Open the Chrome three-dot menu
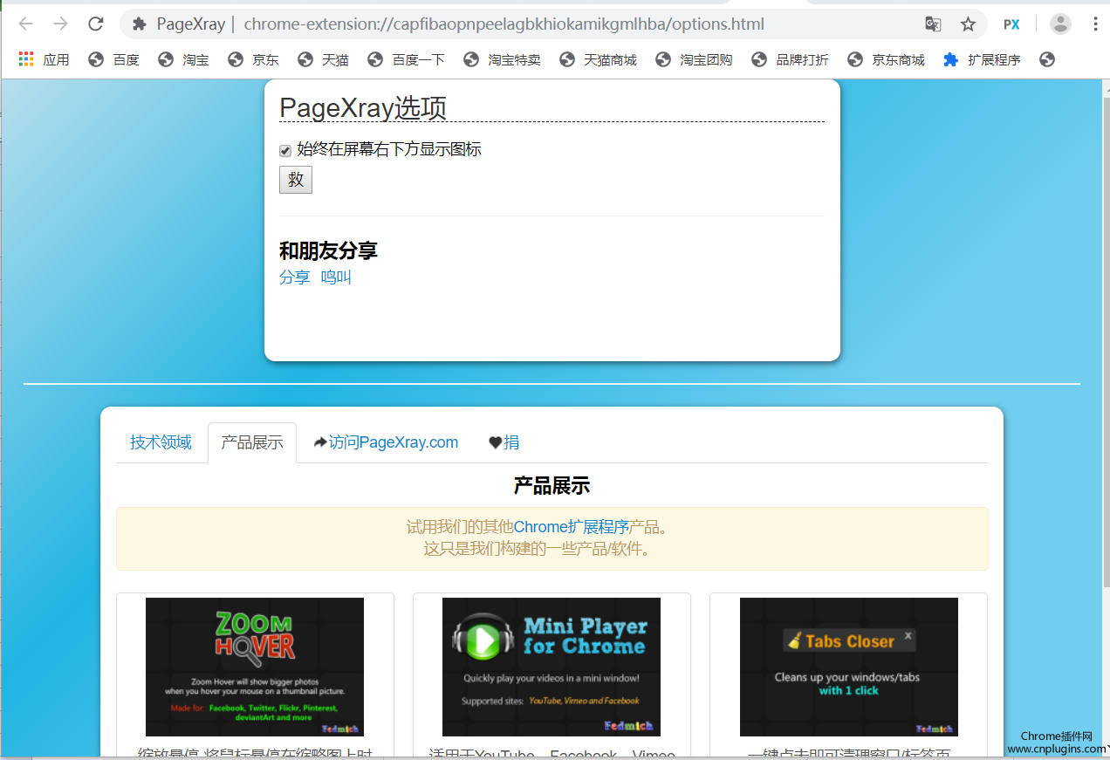 (1095, 24)
